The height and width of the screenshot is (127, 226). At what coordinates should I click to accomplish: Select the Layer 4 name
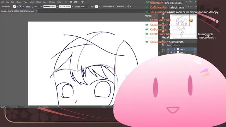(x=182, y=49)
